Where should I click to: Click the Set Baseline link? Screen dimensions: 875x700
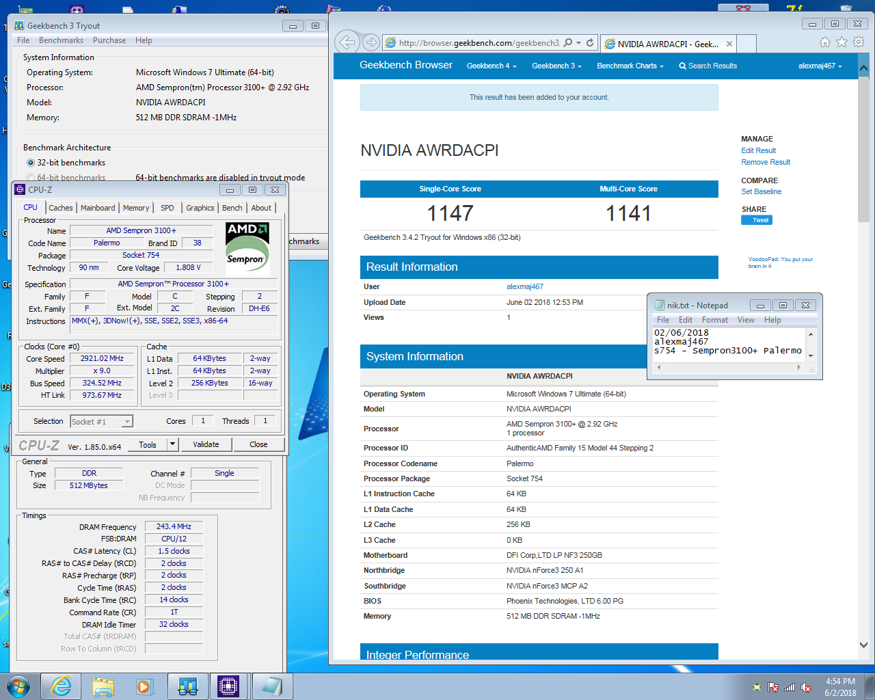[x=761, y=191]
